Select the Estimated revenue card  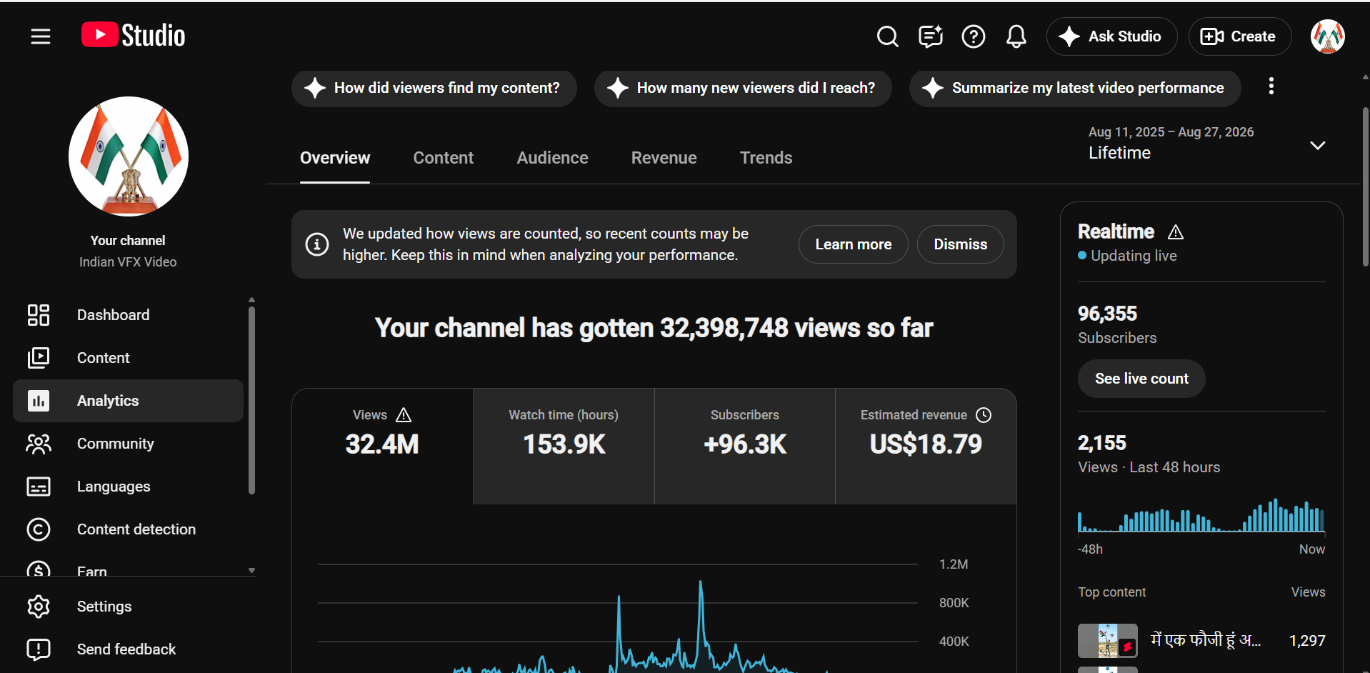coord(926,447)
